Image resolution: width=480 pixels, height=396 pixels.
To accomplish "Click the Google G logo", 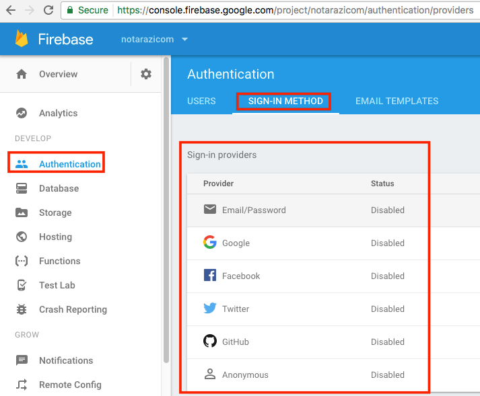I will [x=210, y=242].
